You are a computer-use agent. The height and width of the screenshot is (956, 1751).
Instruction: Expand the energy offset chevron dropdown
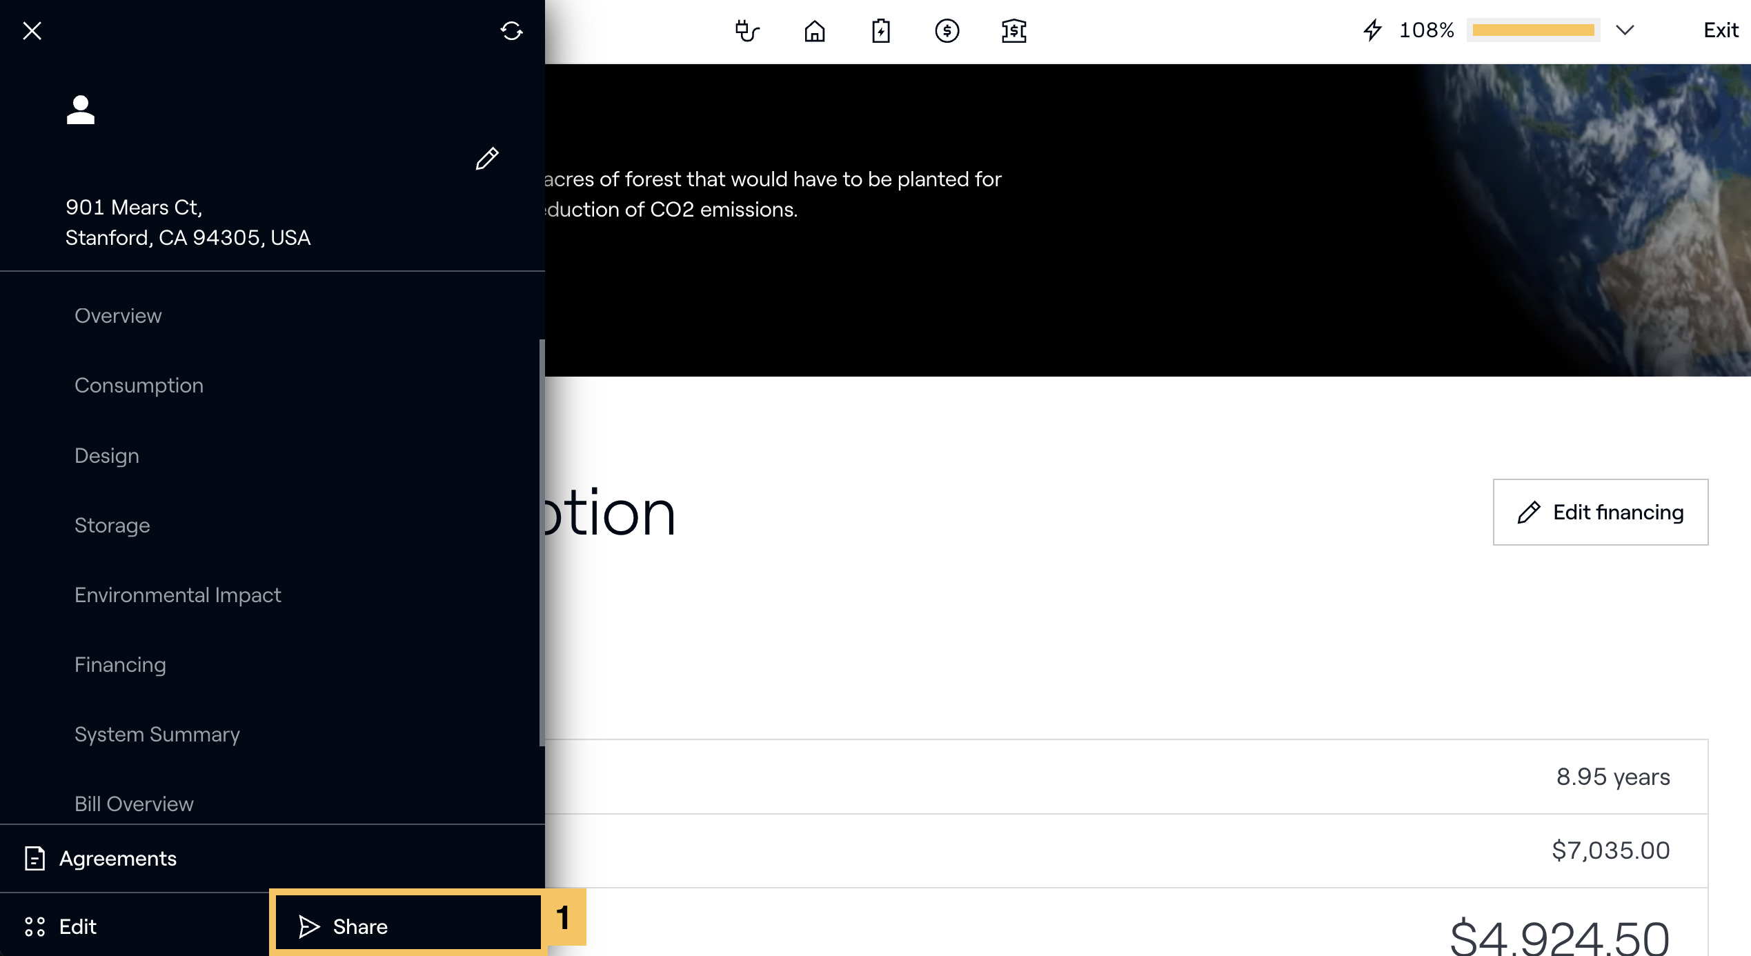tap(1625, 30)
